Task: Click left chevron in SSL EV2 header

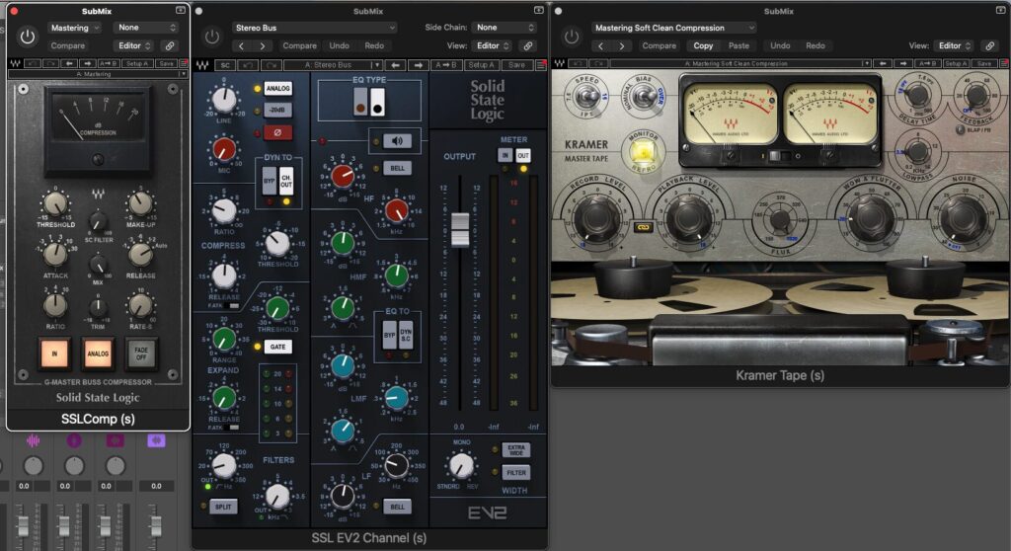Action: tap(241, 45)
